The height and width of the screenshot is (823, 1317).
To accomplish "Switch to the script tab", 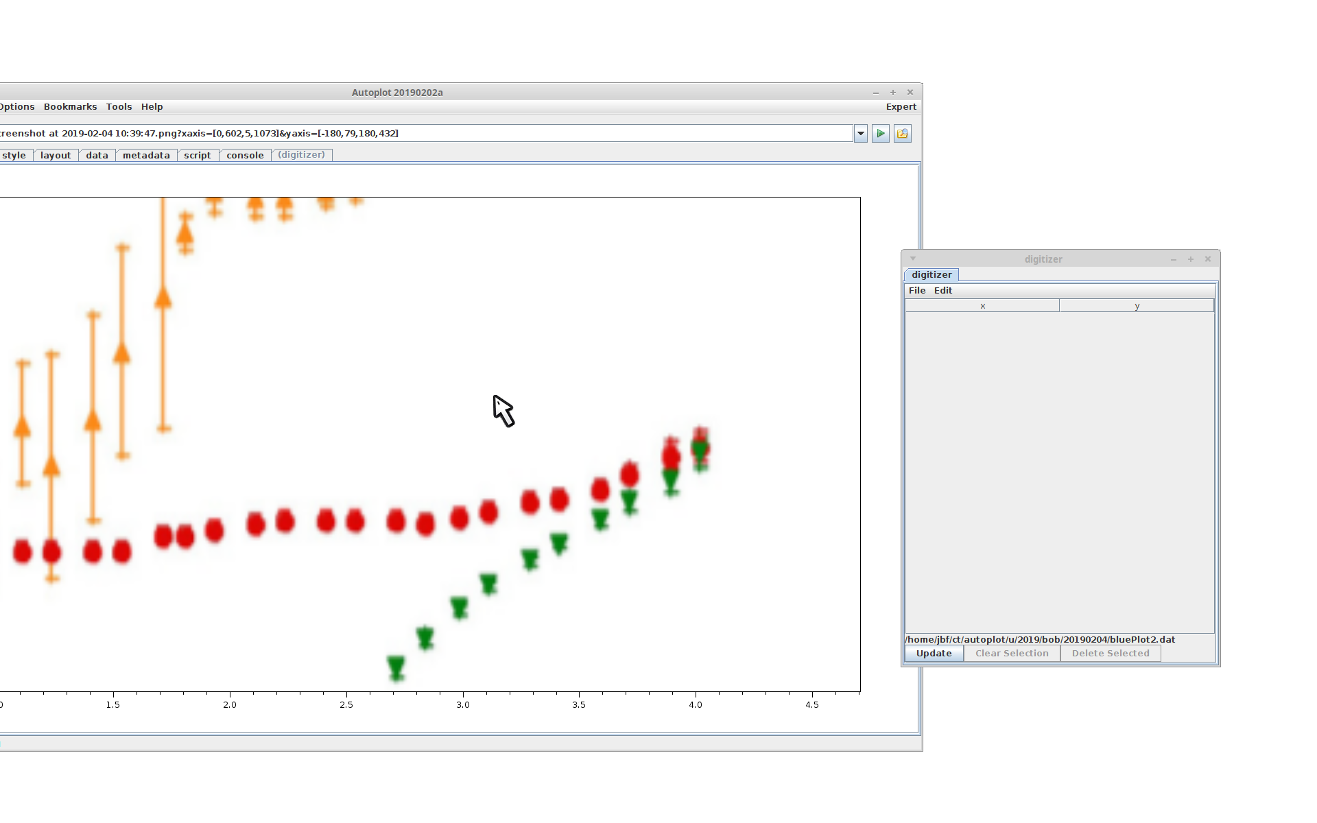I will click(x=198, y=156).
